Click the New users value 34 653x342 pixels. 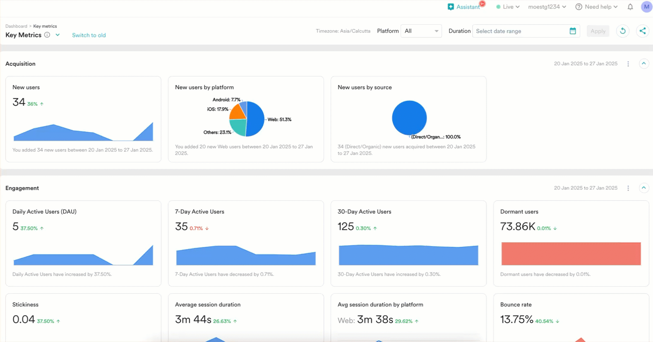click(x=19, y=102)
